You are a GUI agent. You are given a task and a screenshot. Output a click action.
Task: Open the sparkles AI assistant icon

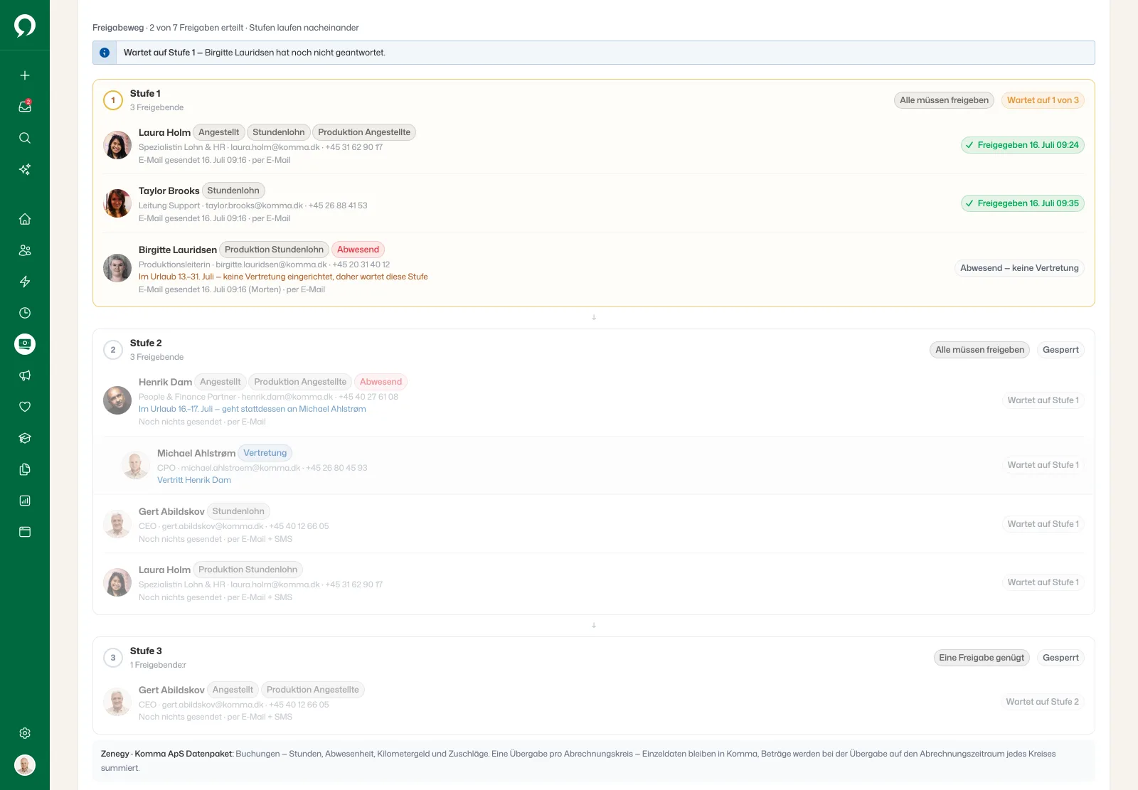coord(25,169)
